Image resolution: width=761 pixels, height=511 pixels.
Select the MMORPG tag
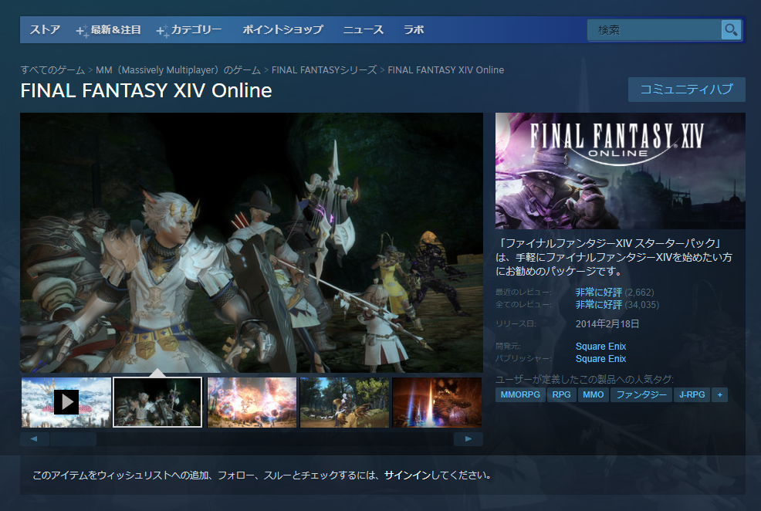(x=520, y=394)
